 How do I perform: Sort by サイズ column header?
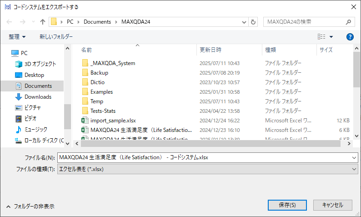(326, 50)
